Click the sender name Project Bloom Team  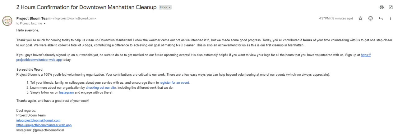[33, 18]
